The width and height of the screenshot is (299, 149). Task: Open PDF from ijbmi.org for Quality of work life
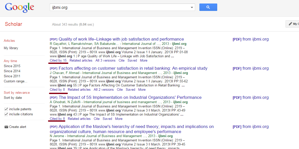[x=250, y=39]
